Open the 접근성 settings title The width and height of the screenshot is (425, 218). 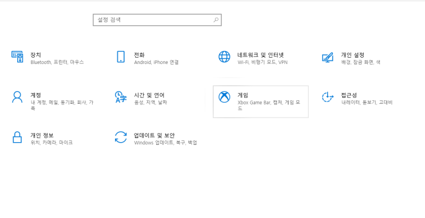click(349, 95)
